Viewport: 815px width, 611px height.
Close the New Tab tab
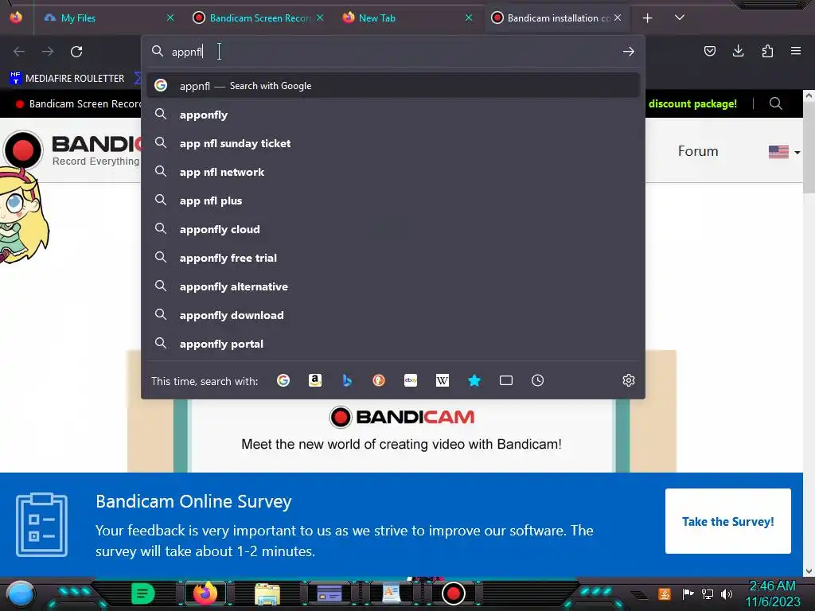(x=469, y=18)
